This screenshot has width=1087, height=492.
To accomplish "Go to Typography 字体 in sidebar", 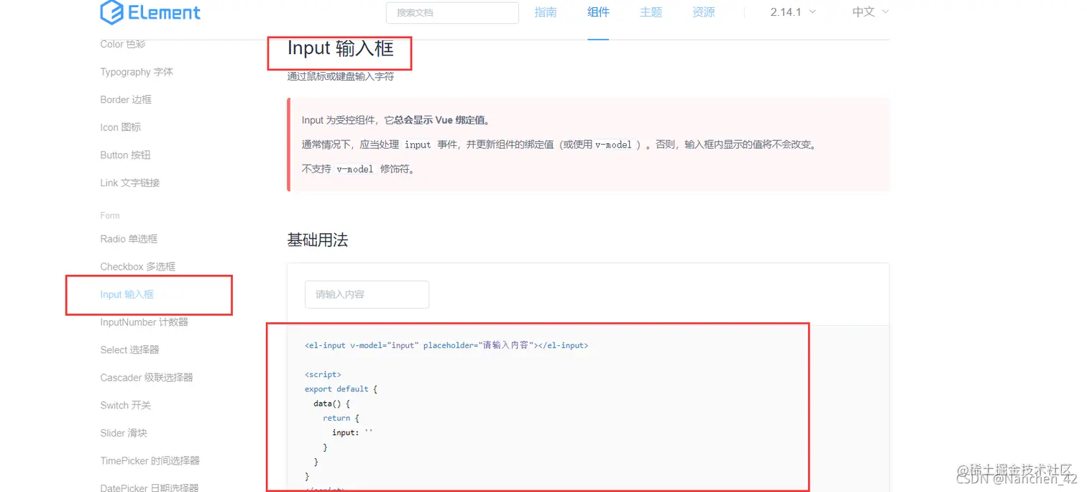I will tap(137, 72).
